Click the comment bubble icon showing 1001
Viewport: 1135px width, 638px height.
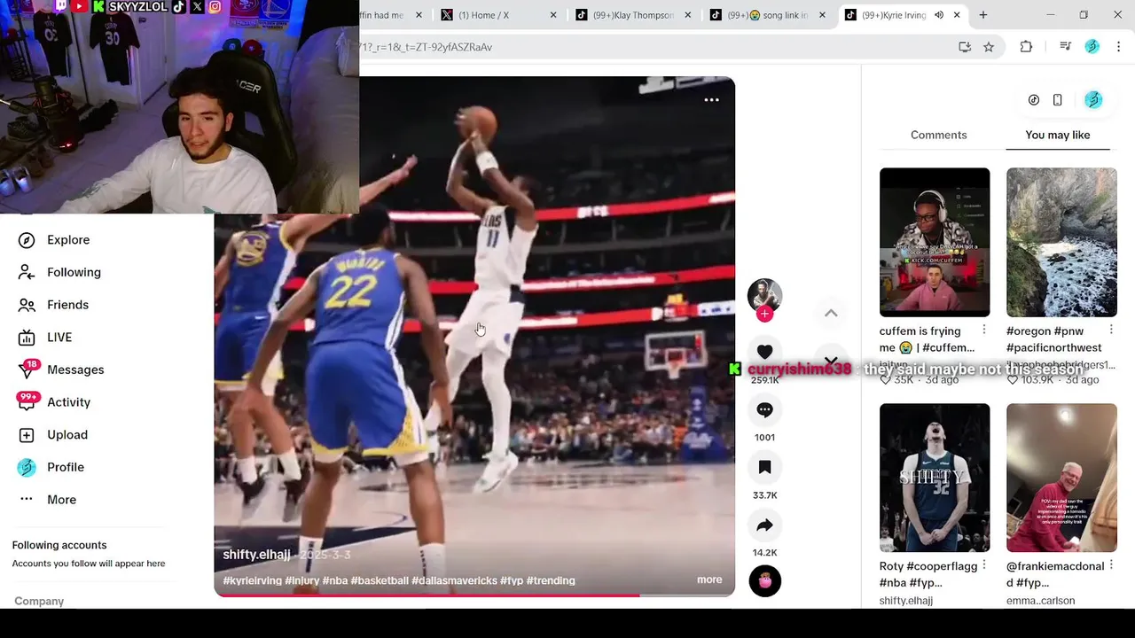764,410
